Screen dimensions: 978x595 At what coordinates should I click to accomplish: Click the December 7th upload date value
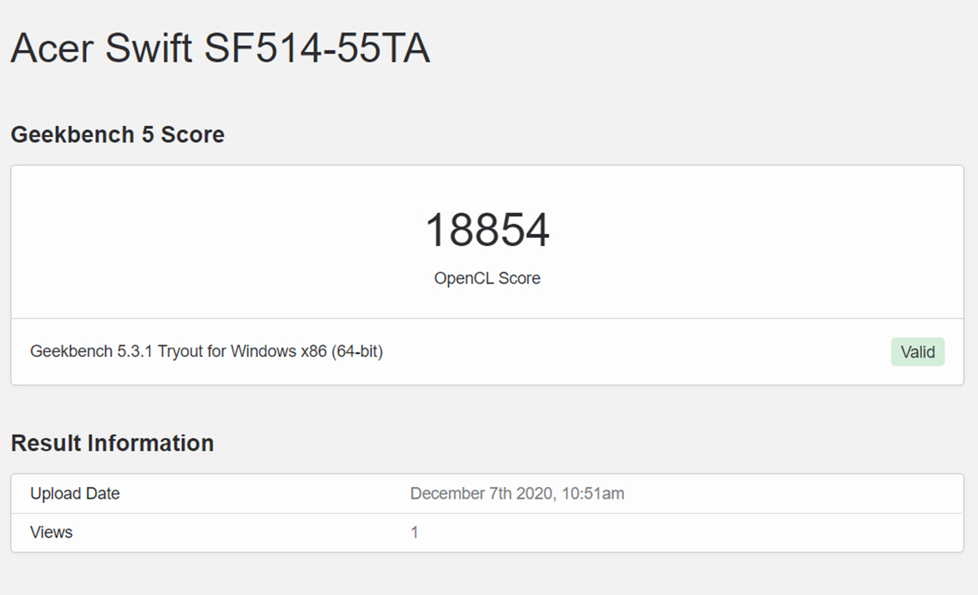pyautogui.click(x=461, y=494)
